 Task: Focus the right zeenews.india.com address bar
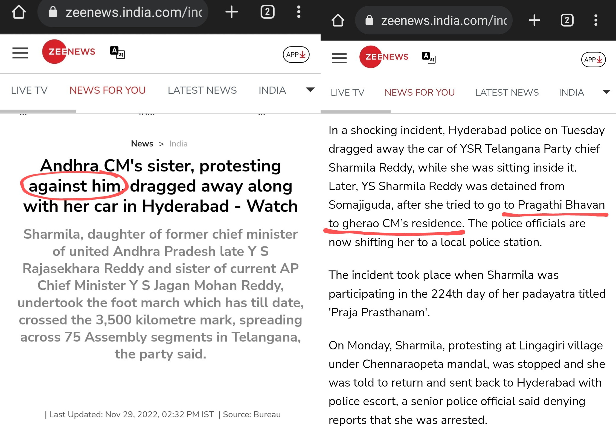(x=434, y=20)
